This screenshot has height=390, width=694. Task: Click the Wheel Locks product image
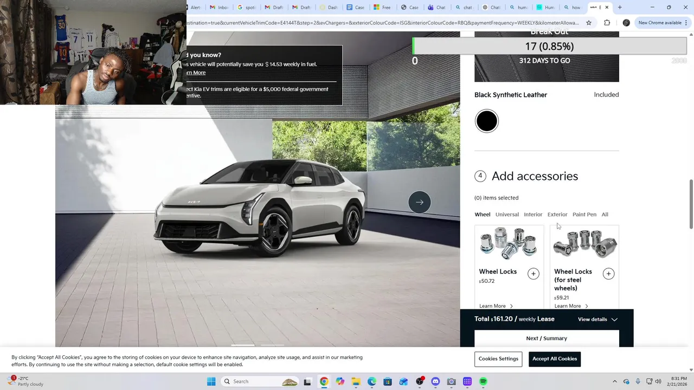[x=509, y=244]
